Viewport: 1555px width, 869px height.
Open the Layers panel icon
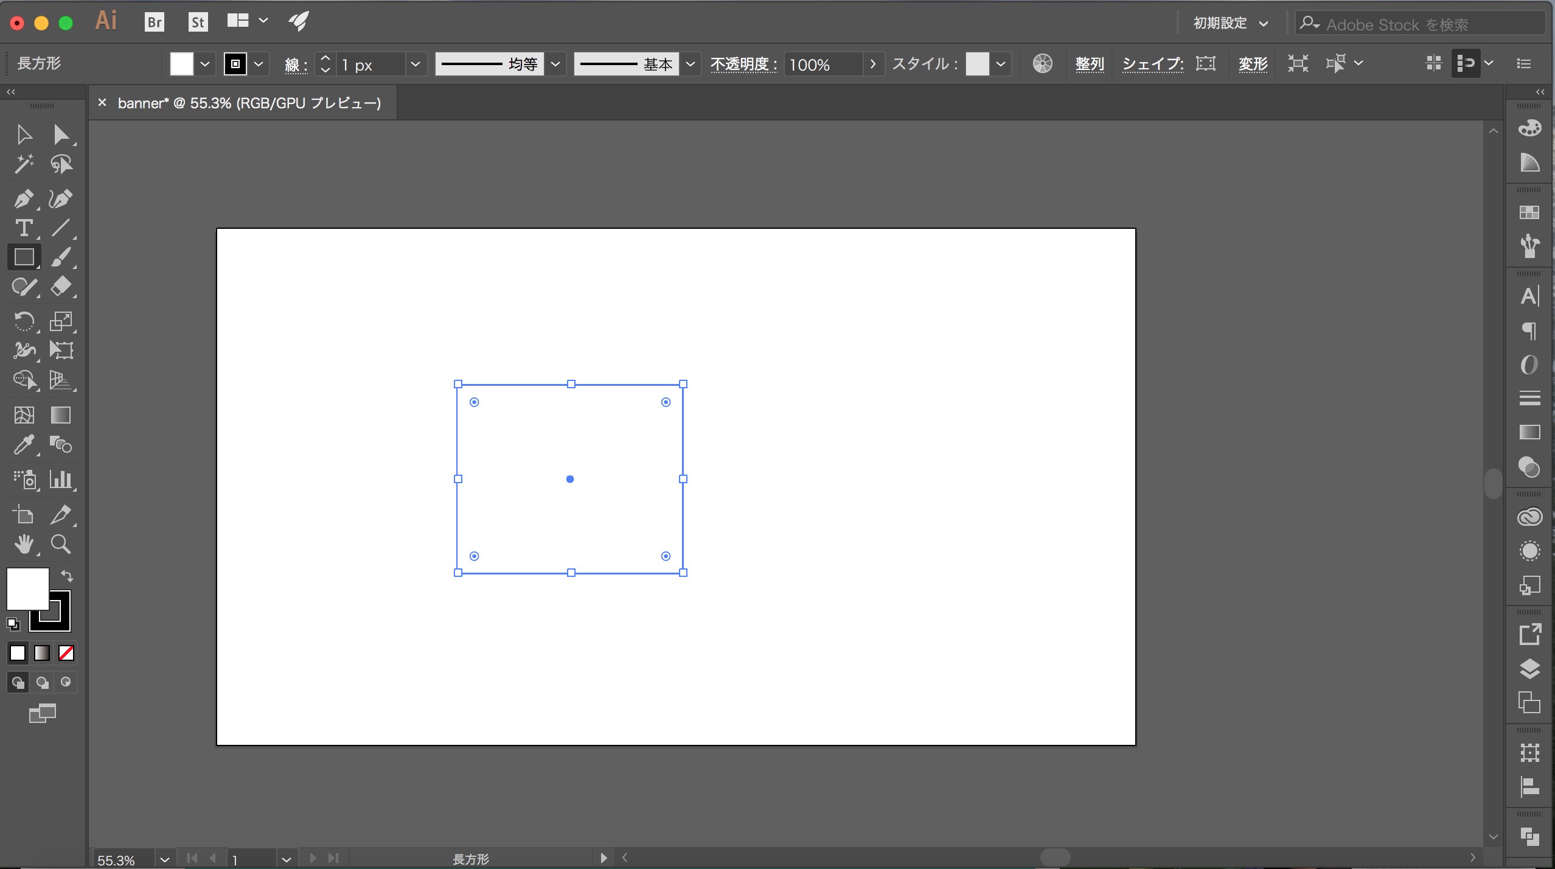point(1529,669)
